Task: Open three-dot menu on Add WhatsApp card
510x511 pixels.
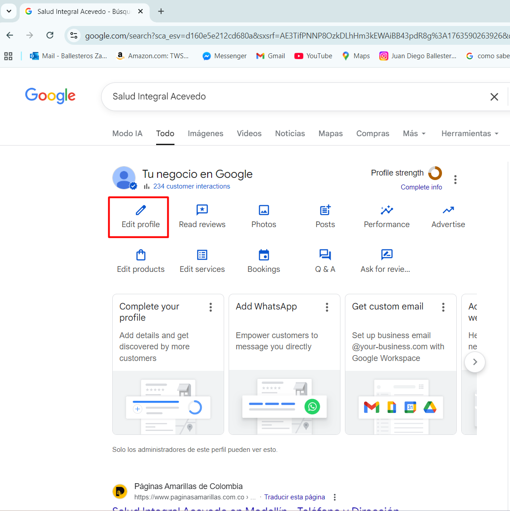Action: tap(327, 307)
